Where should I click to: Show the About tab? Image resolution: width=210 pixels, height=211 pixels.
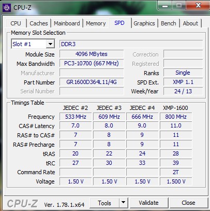[x=190, y=23]
